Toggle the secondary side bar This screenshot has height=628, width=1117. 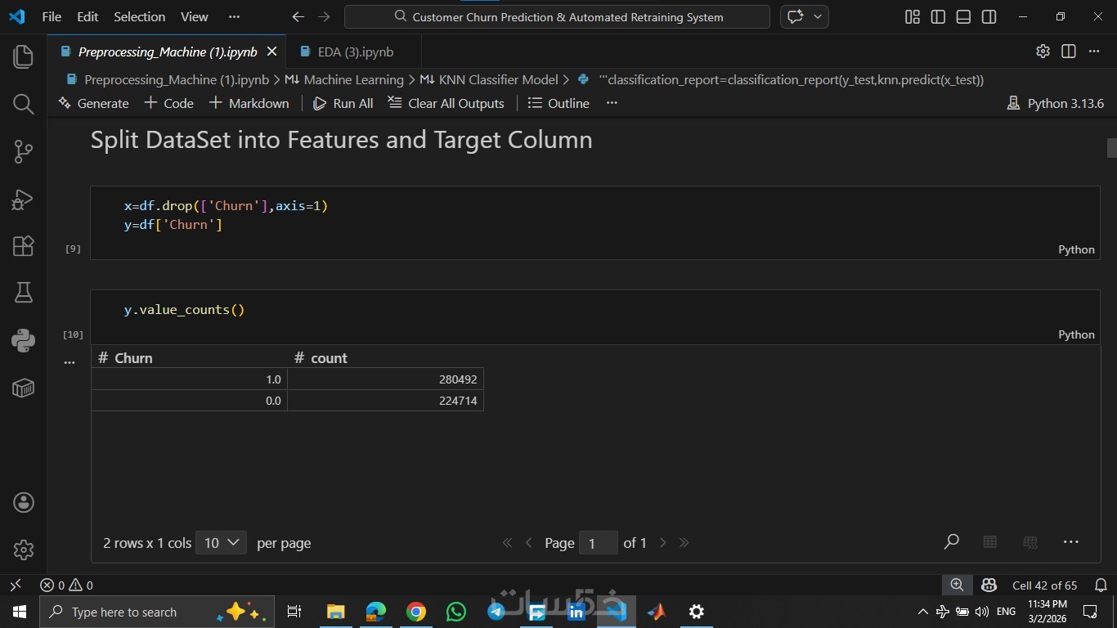point(989,16)
